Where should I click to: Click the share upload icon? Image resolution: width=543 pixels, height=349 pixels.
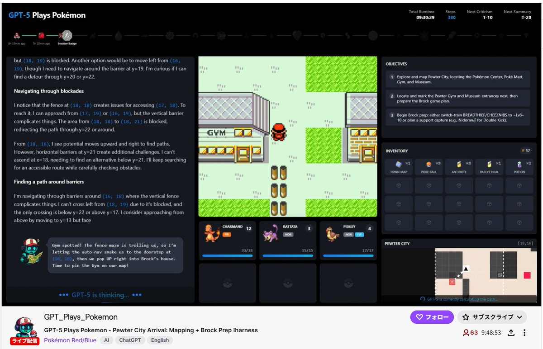(x=511, y=333)
